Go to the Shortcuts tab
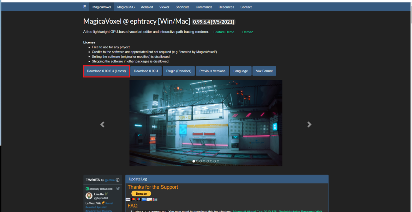 (183, 7)
